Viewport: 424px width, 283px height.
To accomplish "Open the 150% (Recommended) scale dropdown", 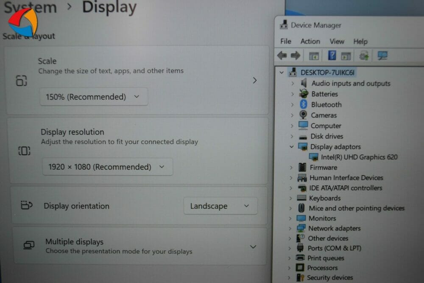I will pos(94,97).
